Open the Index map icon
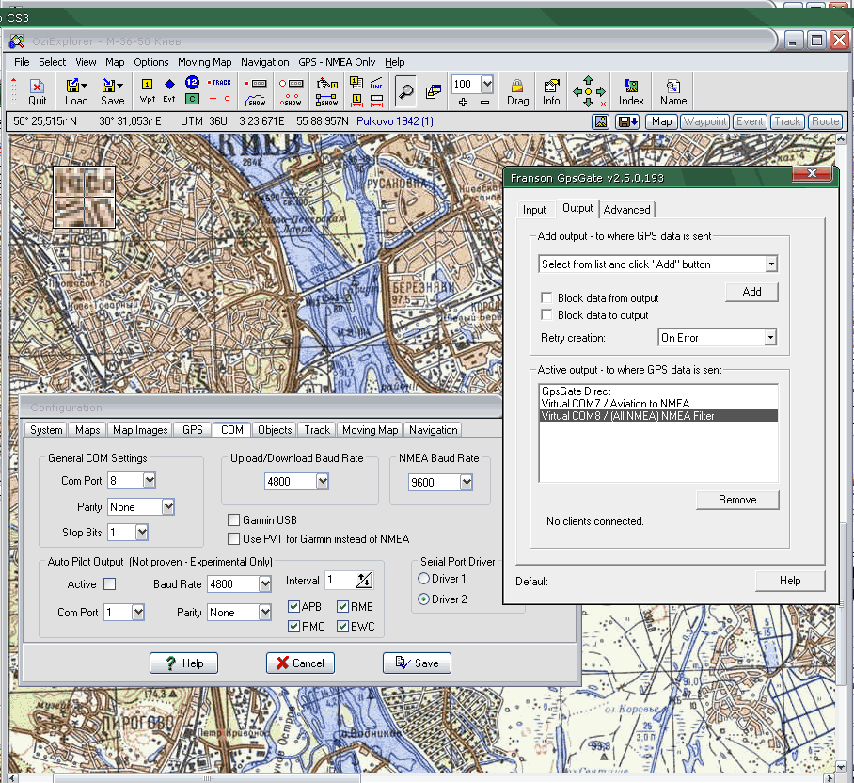The image size is (854, 783). 631,91
